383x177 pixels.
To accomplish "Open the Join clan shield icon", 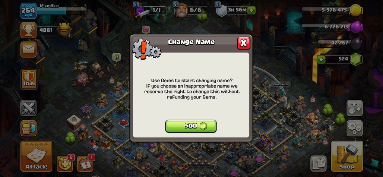I will [x=29, y=79].
